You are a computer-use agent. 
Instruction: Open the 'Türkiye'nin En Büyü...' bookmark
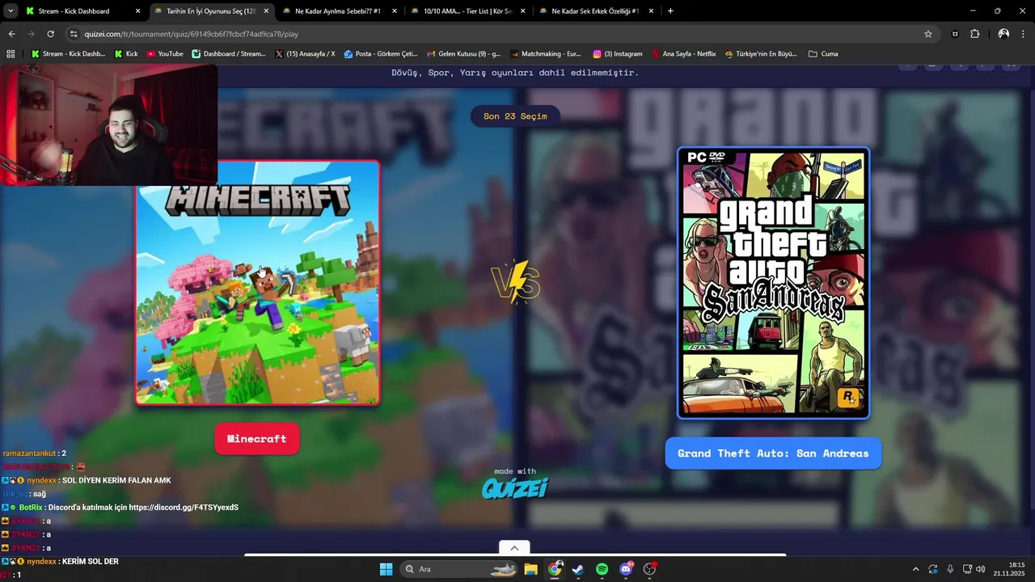[761, 54]
